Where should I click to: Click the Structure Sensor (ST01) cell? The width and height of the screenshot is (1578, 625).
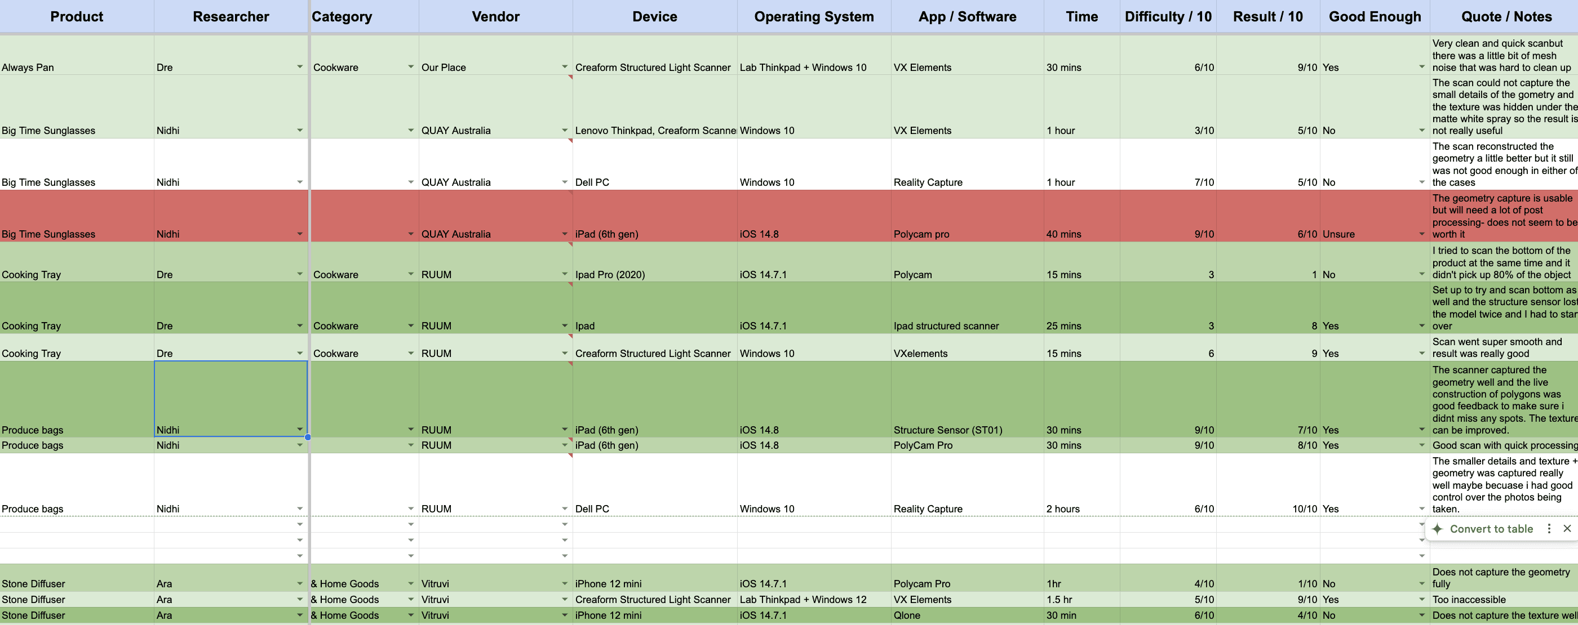[967, 399]
